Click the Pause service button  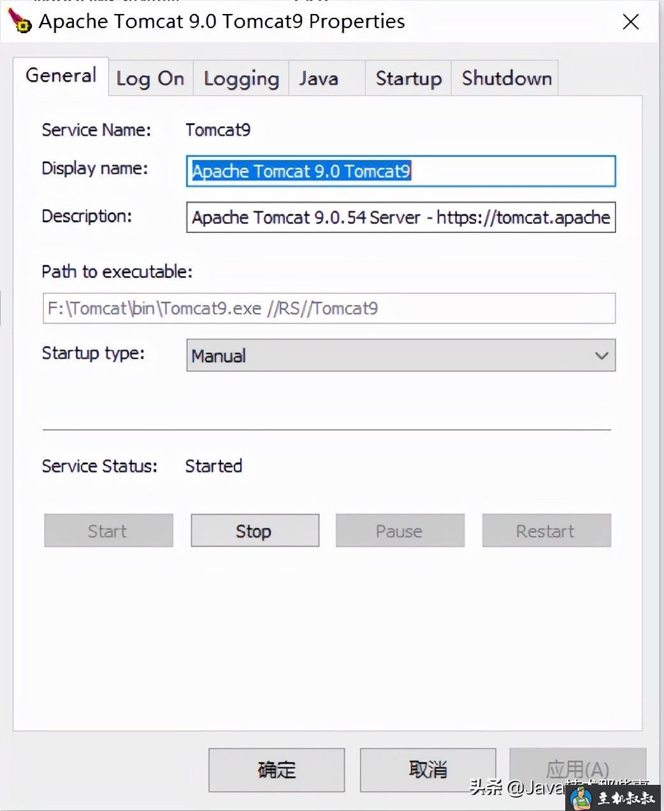click(400, 530)
